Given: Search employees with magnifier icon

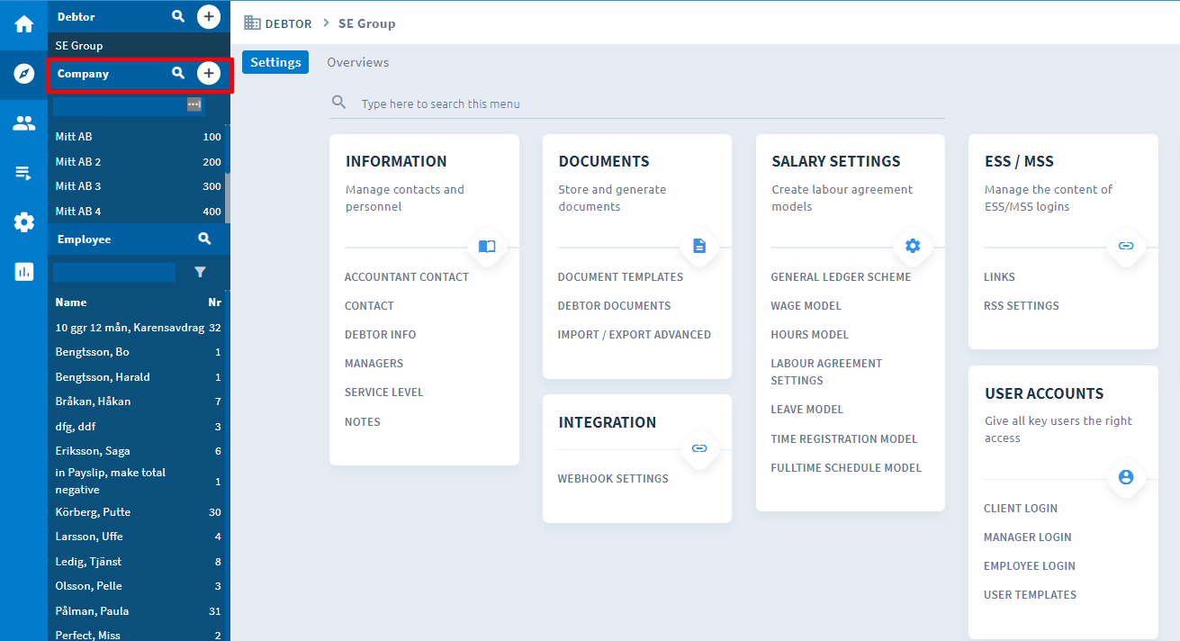Looking at the screenshot, I should click(x=204, y=239).
